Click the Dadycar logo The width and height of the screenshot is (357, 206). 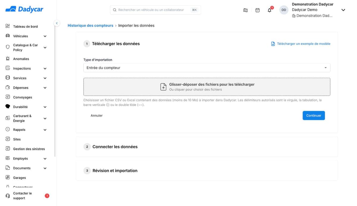click(x=24, y=9)
